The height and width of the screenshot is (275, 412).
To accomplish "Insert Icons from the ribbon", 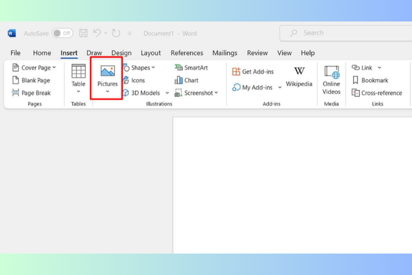I will click(x=134, y=80).
